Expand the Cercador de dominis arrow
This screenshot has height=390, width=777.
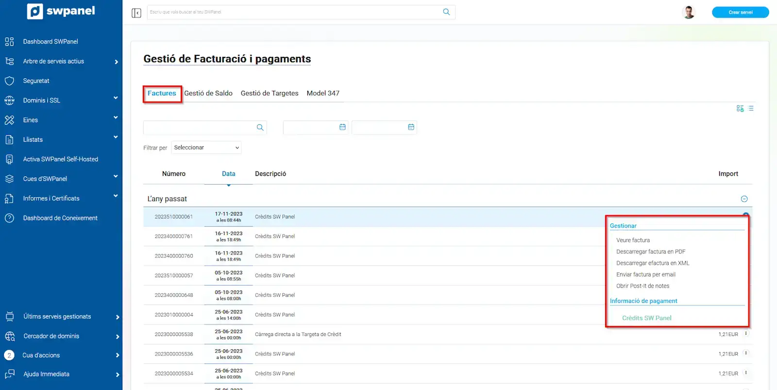click(118, 337)
